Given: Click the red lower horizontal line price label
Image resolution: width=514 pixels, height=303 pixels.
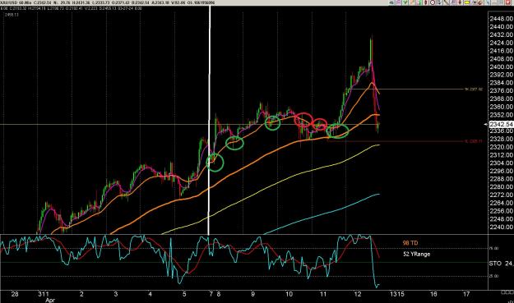Looking at the screenshot, I should (x=474, y=141).
